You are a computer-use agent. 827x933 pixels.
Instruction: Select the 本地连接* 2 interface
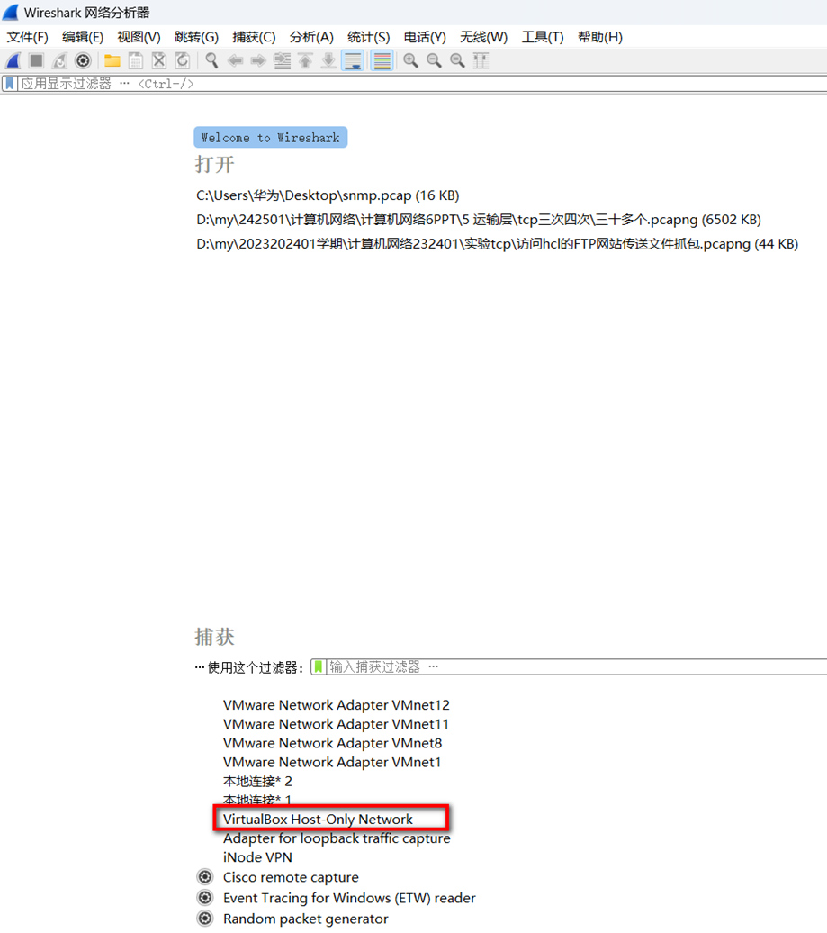257,782
